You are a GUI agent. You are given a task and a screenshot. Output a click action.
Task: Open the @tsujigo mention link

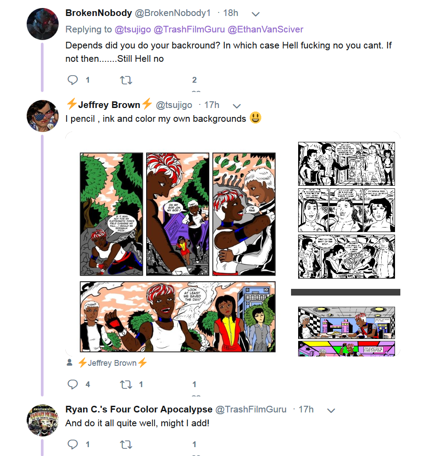tap(133, 29)
